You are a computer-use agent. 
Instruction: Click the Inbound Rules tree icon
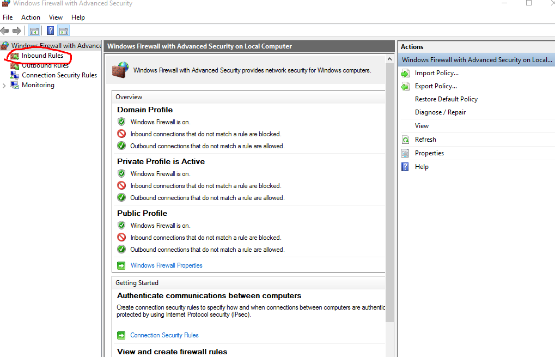tap(15, 56)
